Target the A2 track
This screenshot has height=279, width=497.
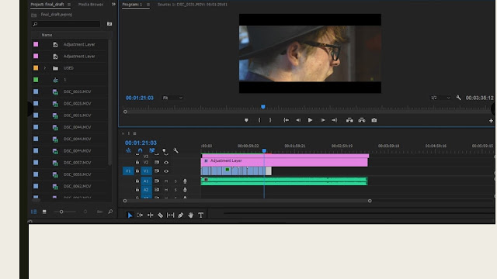pyautogui.click(x=146, y=190)
